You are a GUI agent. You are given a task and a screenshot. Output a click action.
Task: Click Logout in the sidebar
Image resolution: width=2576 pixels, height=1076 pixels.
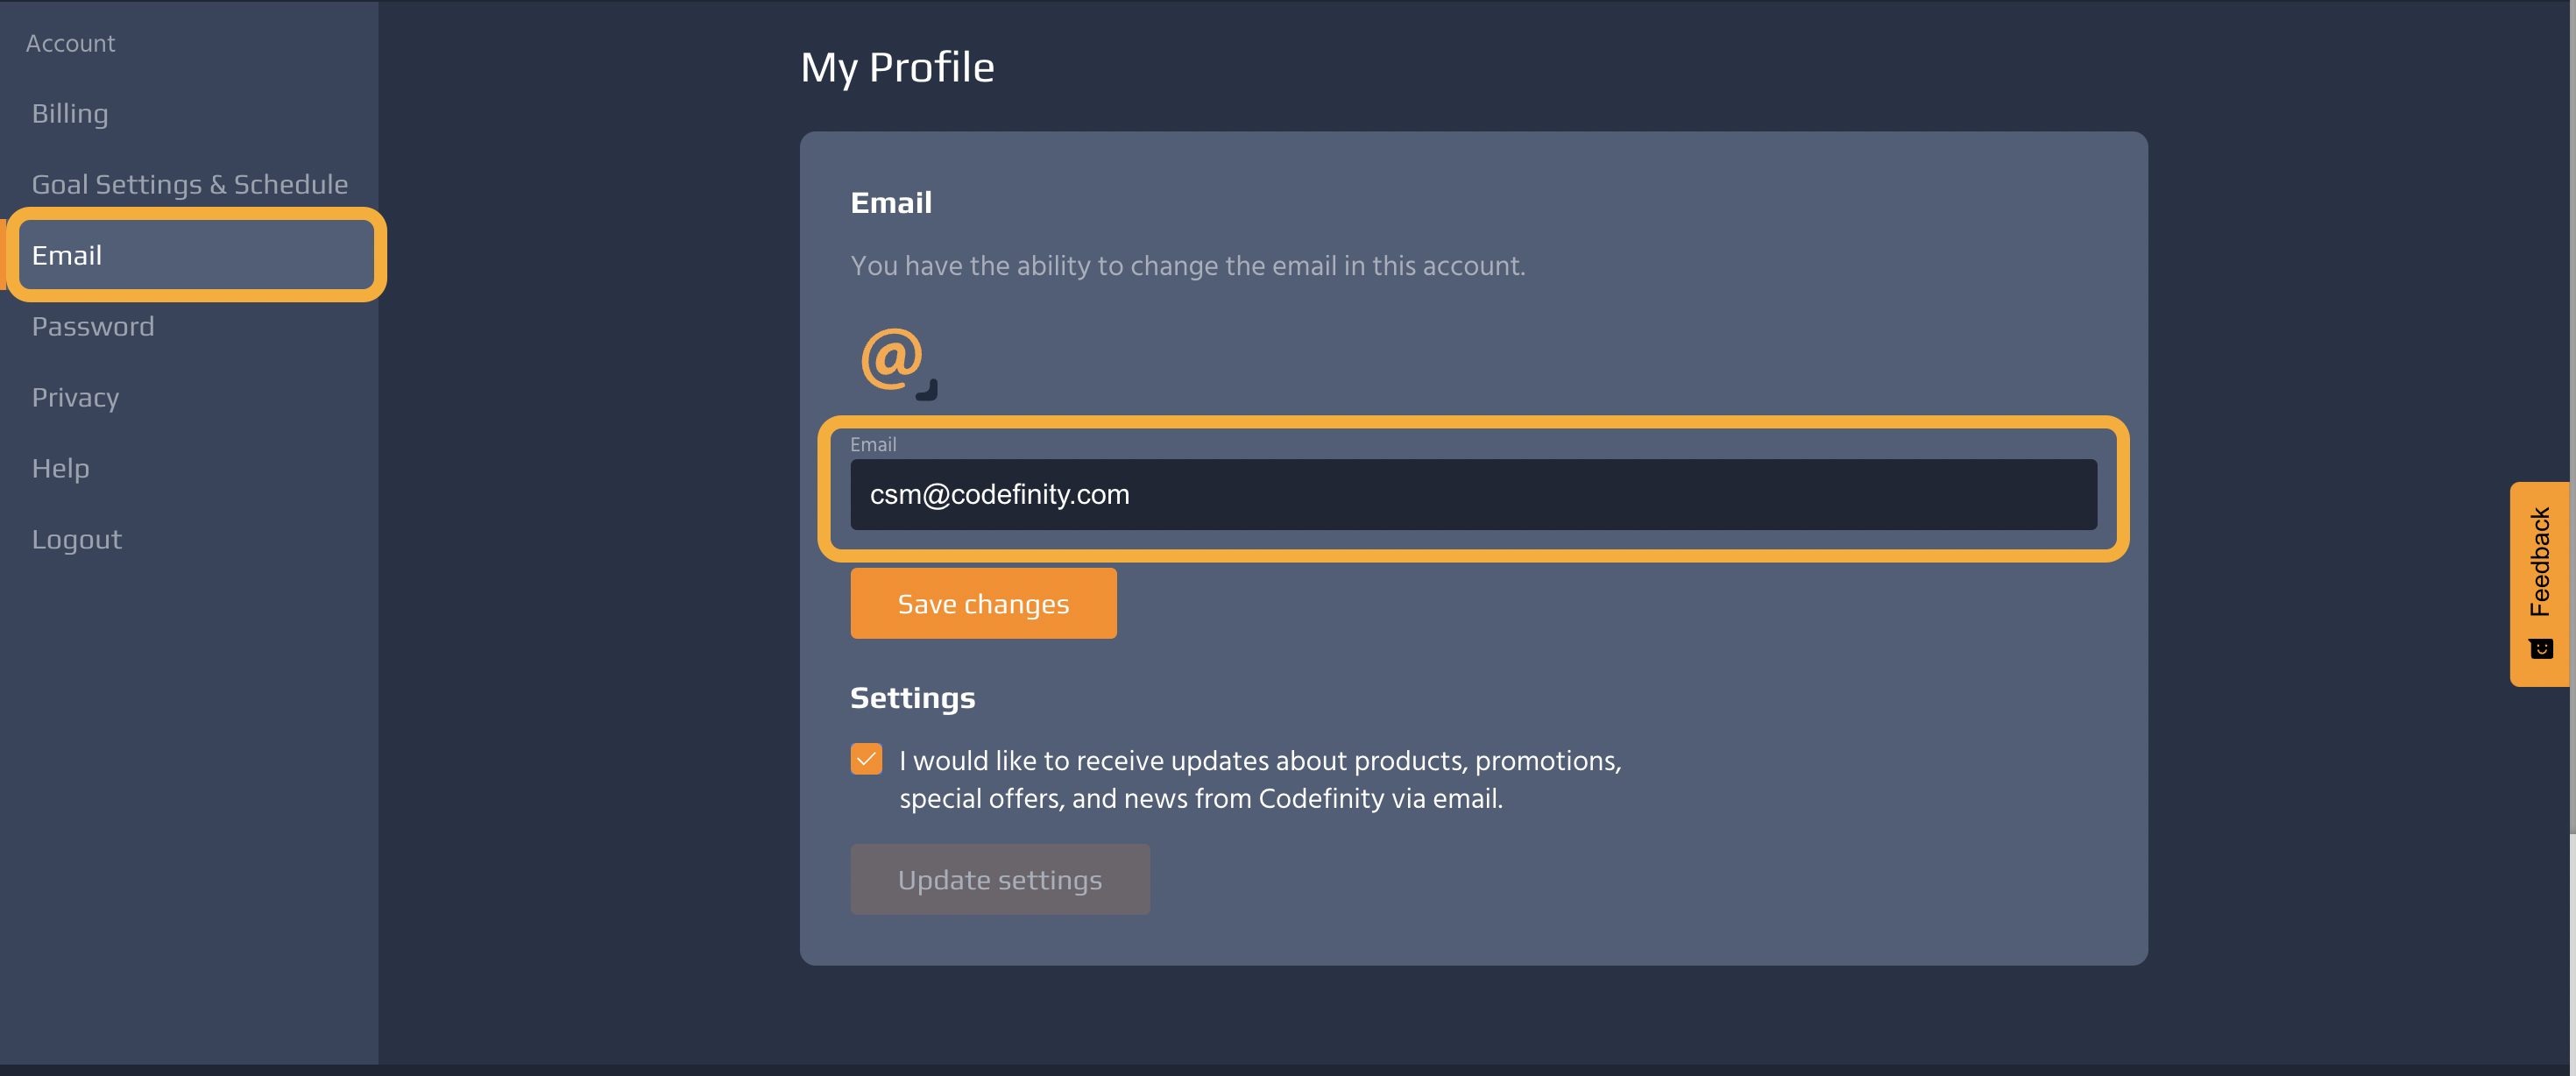(x=77, y=540)
